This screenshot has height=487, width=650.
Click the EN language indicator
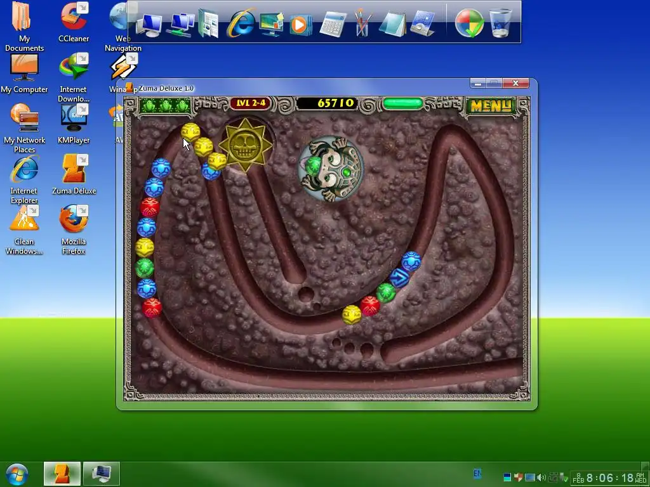click(x=477, y=473)
